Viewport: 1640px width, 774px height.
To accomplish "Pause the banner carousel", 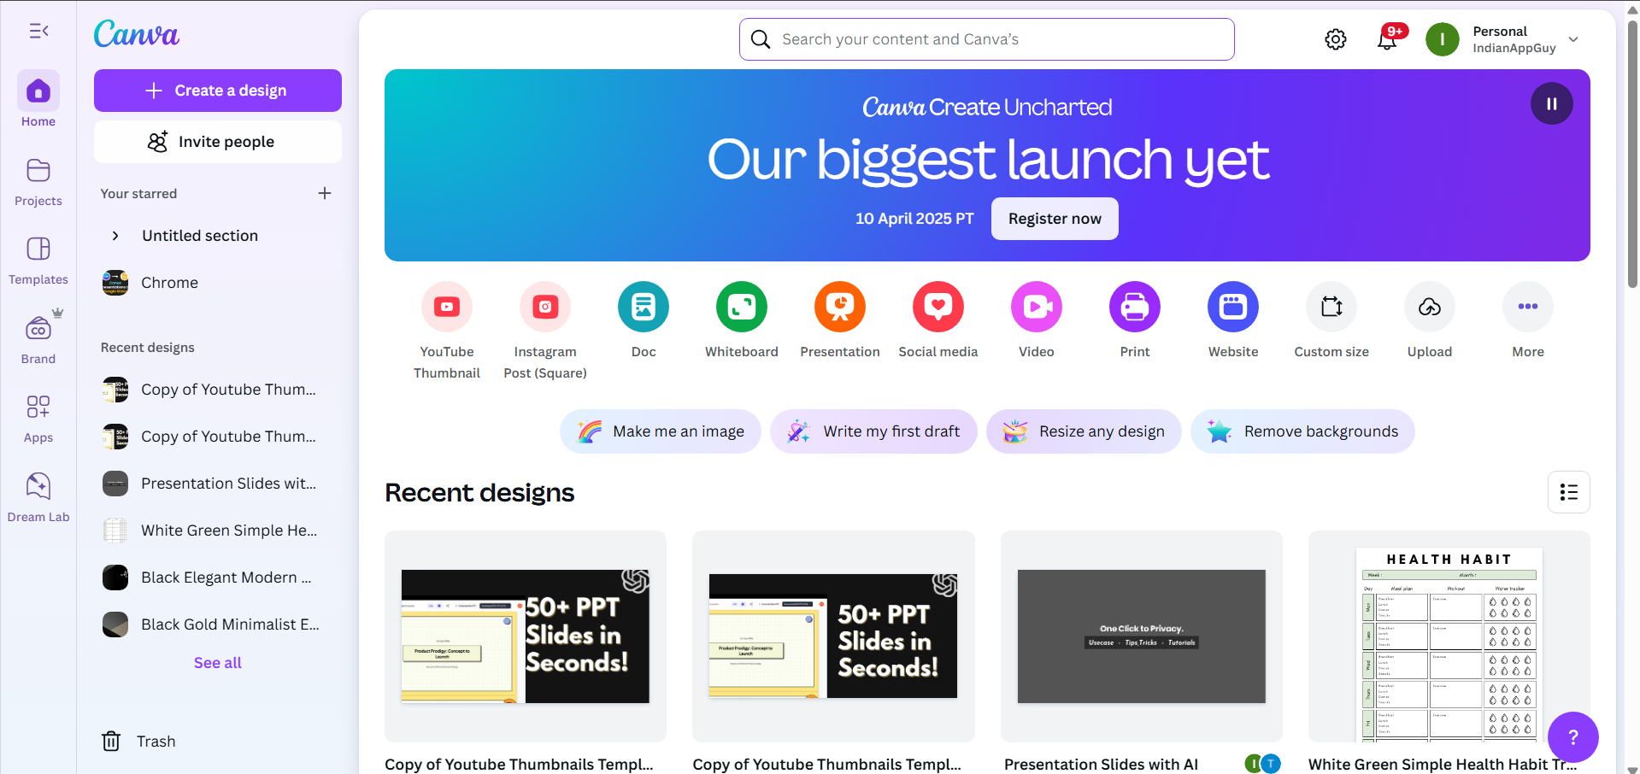I will (1552, 103).
